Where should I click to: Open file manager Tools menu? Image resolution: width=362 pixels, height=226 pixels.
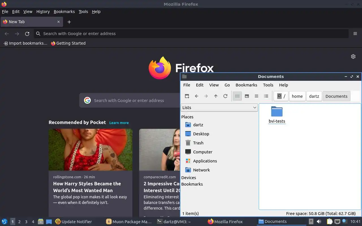(268, 85)
